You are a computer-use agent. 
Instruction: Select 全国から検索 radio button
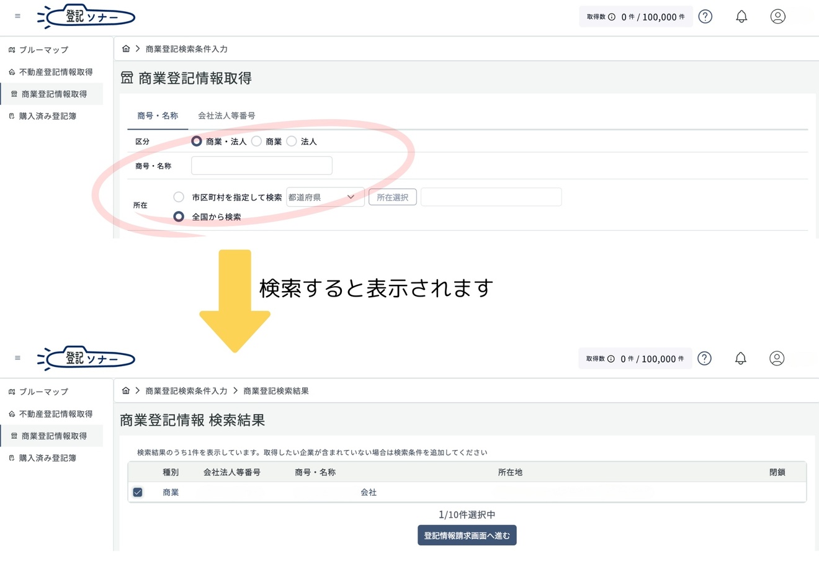[179, 217]
